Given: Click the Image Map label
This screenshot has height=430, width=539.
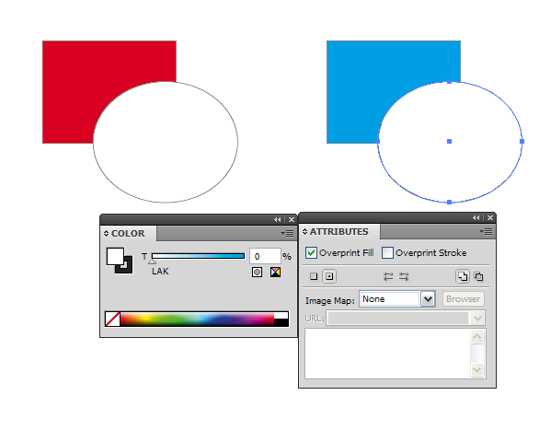Looking at the screenshot, I should 330,301.
